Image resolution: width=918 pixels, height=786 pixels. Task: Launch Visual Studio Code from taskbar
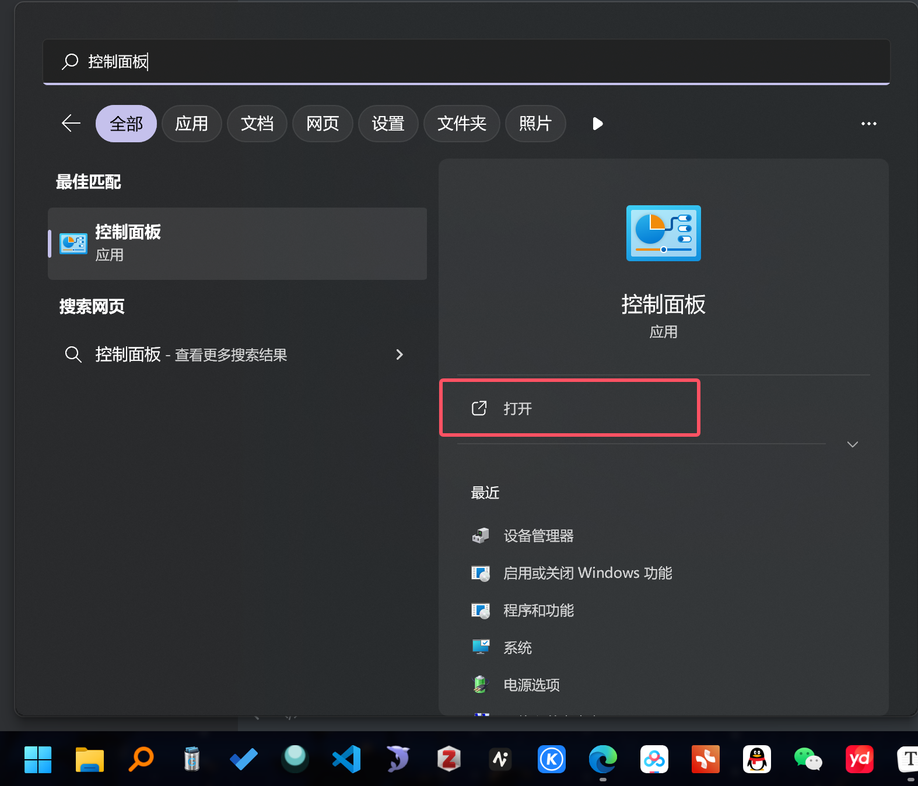[x=346, y=759]
